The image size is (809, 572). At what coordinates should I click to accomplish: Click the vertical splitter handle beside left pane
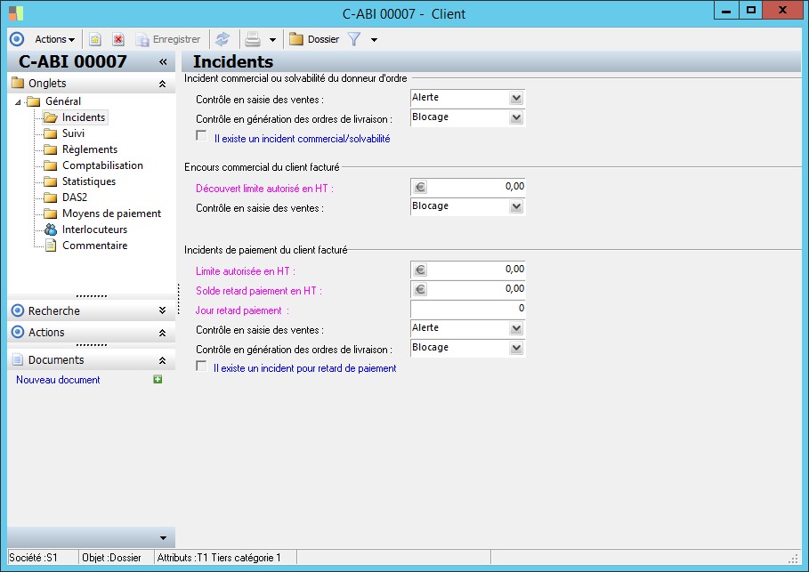pos(179,299)
